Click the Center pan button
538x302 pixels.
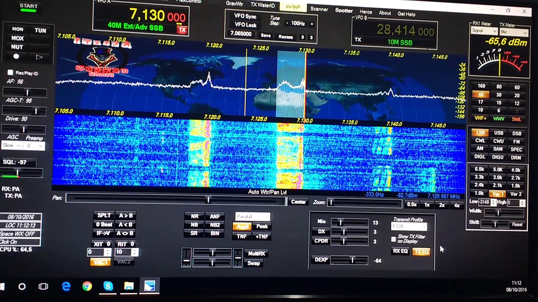pyautogui.click(x=298, y=202)
